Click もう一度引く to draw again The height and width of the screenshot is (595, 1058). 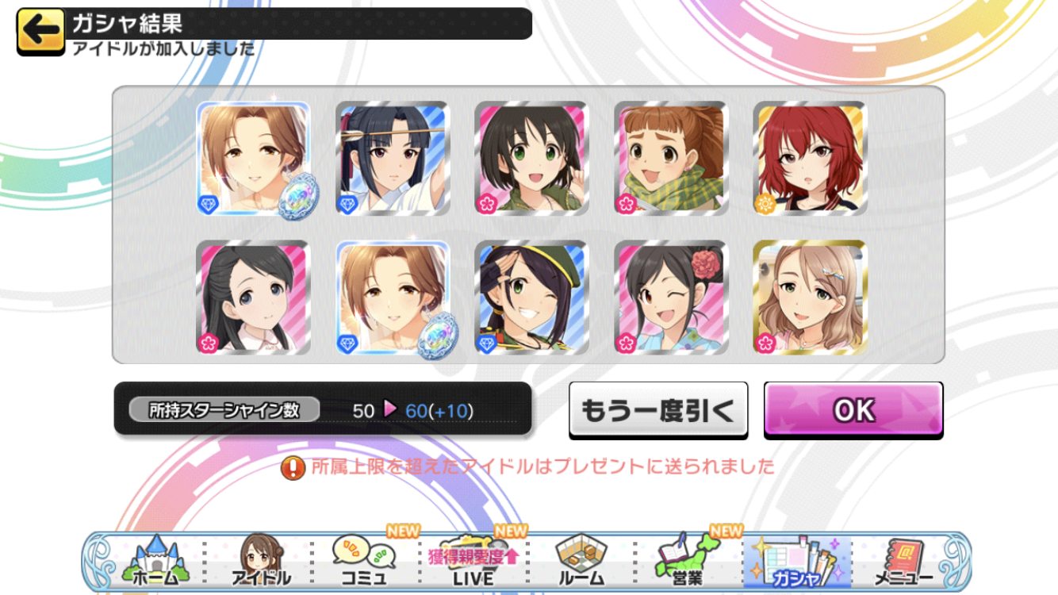(658, 410)
